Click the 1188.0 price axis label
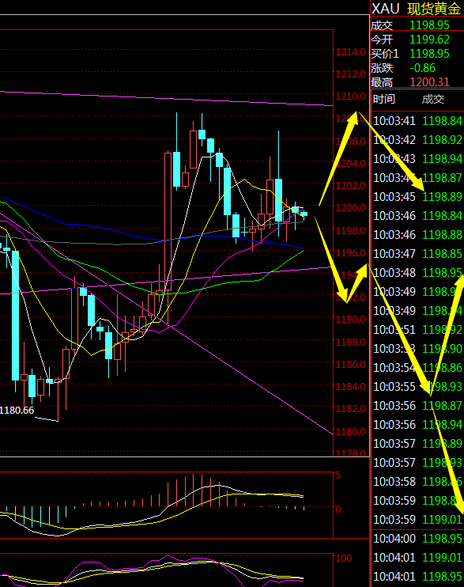 (350, 343)
